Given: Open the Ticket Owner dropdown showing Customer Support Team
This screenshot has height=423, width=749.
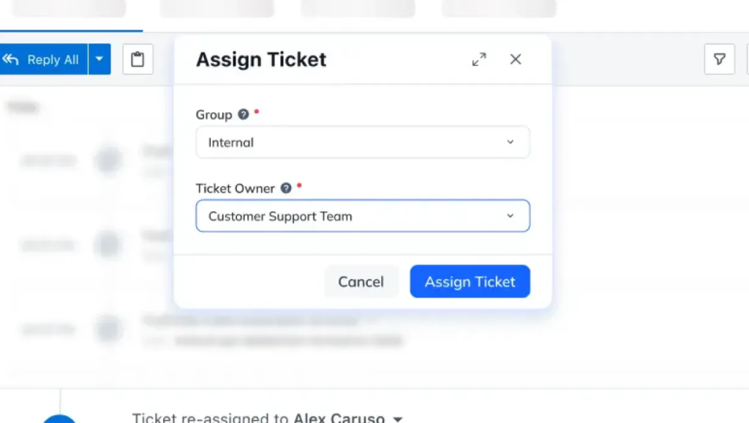Looking at the screenshot, I should pyautogui.click(x=363, y=216).
